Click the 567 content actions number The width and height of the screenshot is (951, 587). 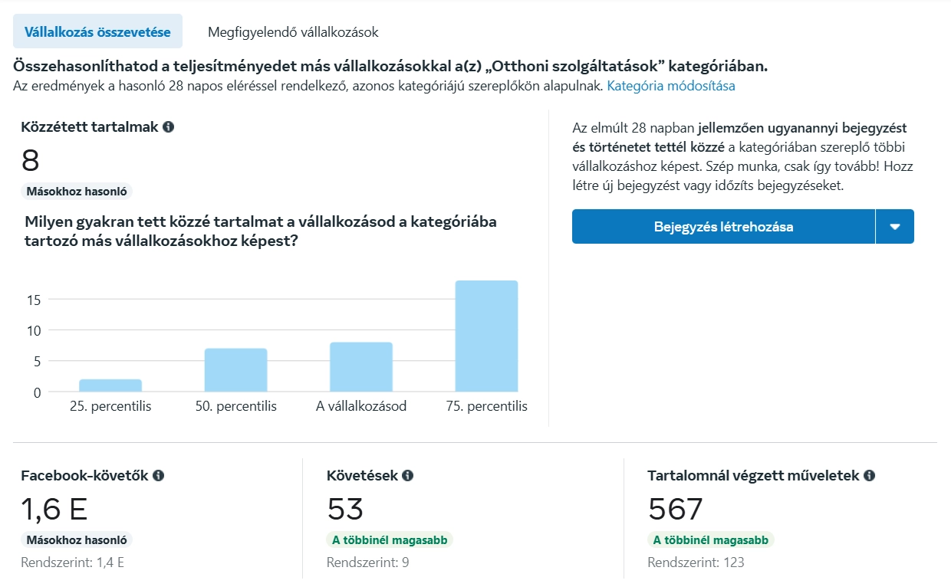[676, 510]
